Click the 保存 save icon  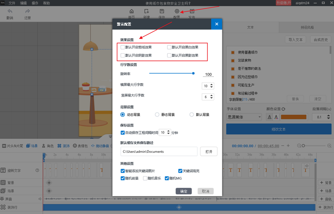point(162,12)
